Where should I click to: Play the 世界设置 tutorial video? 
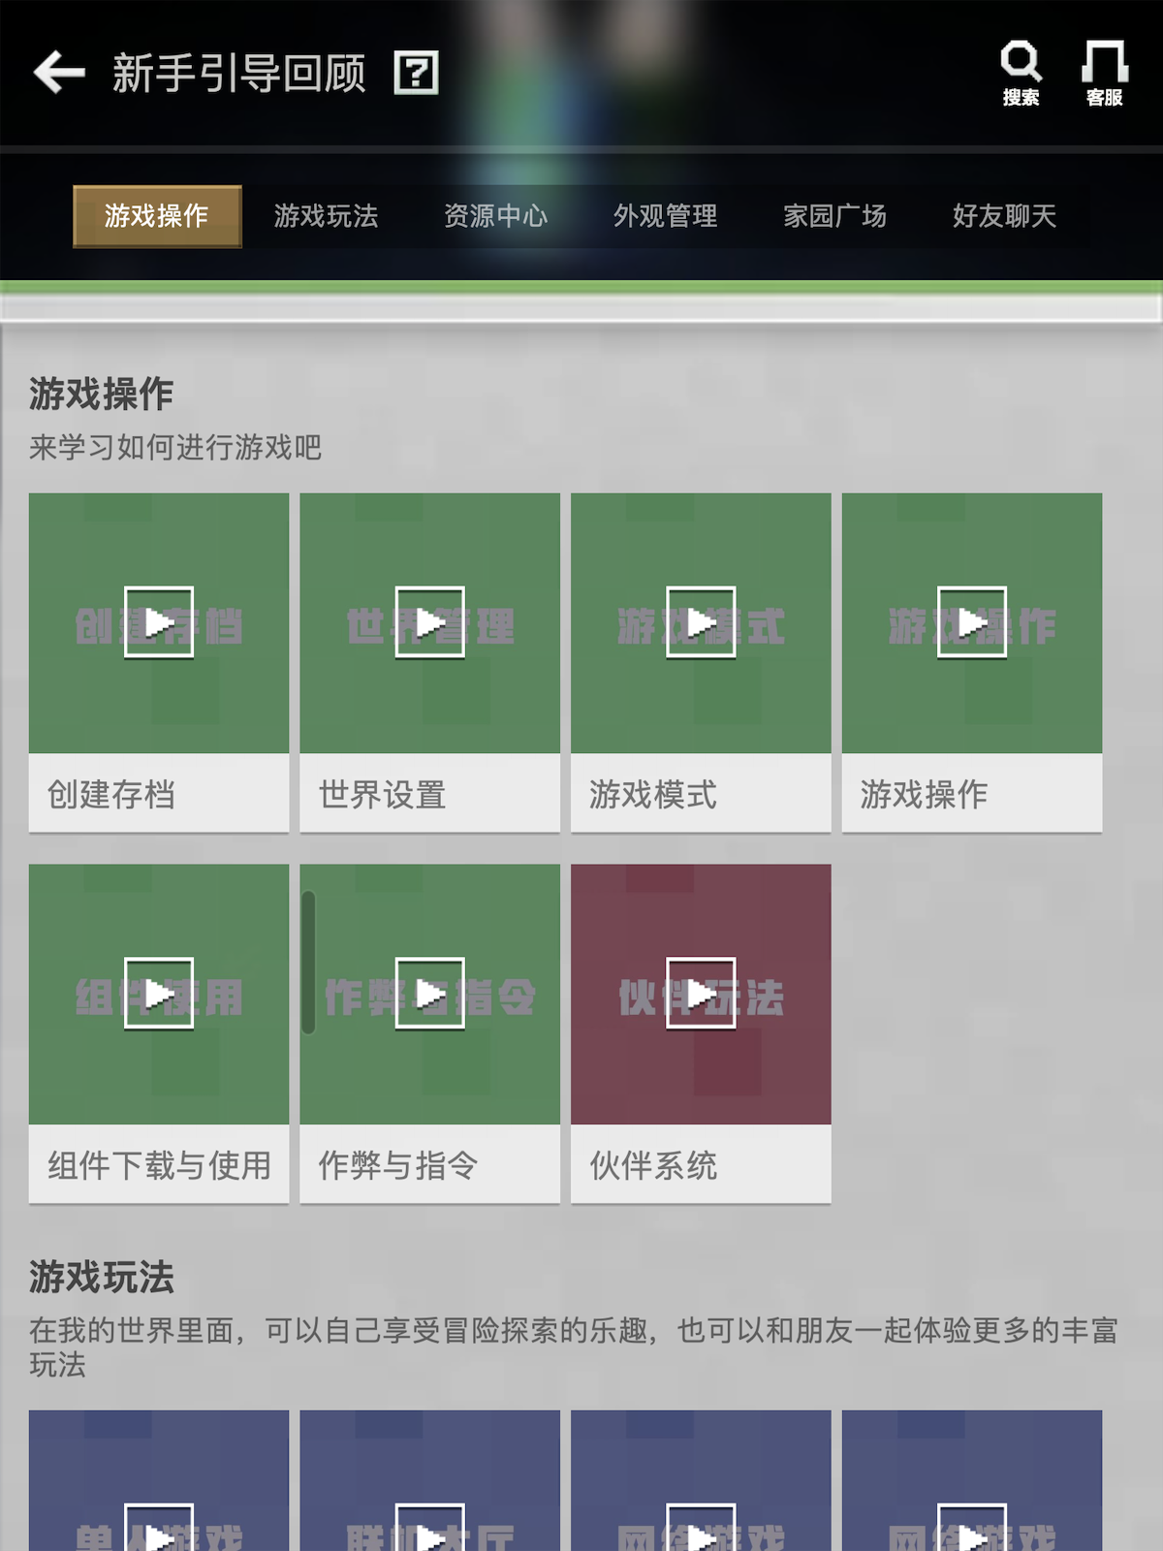pyautogui.click(x=430, y=622)
